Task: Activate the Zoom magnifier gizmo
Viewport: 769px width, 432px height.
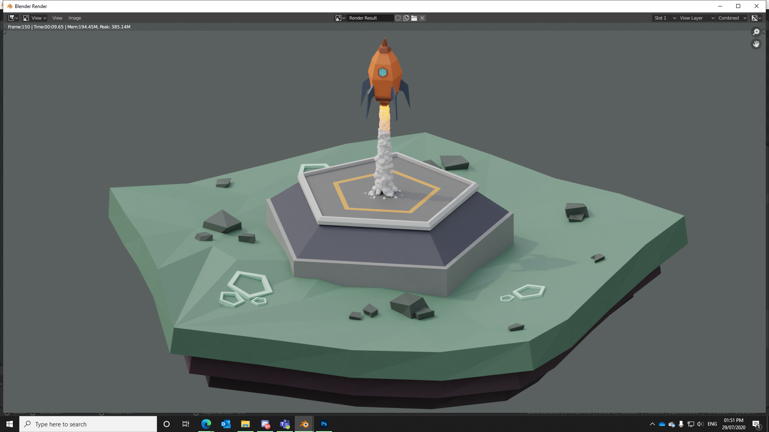Action: point(756,32)
